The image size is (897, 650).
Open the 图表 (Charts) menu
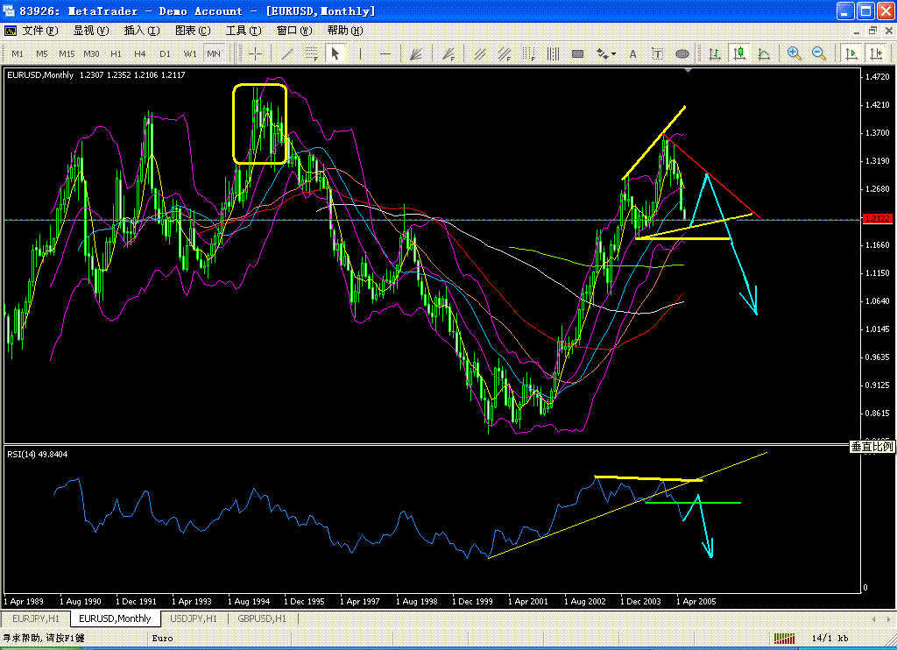pos(193,31)
